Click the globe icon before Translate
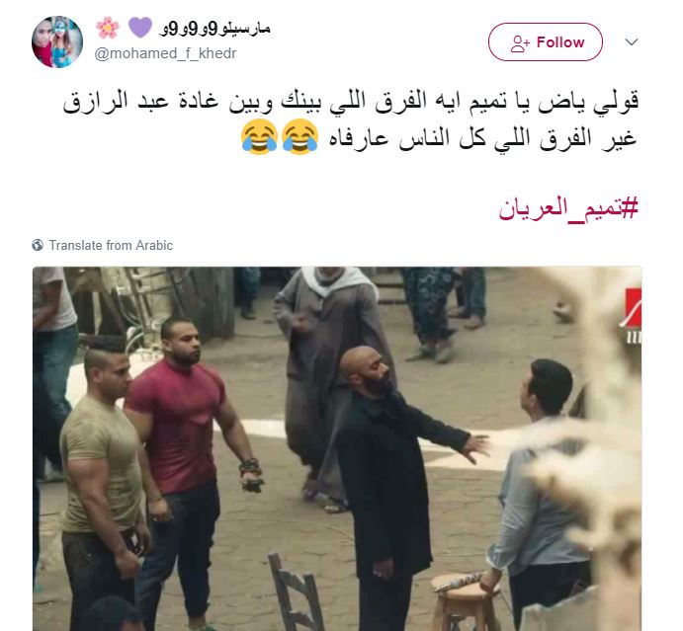 [38, 246]
